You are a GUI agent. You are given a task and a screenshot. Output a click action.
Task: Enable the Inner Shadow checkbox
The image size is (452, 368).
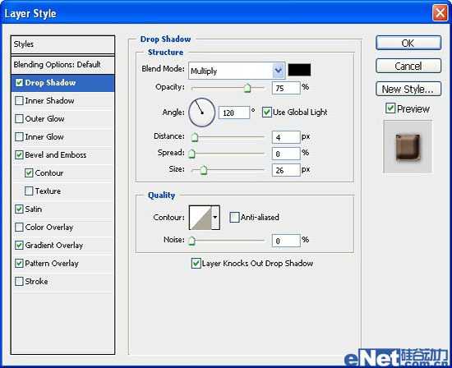(19, 100)
